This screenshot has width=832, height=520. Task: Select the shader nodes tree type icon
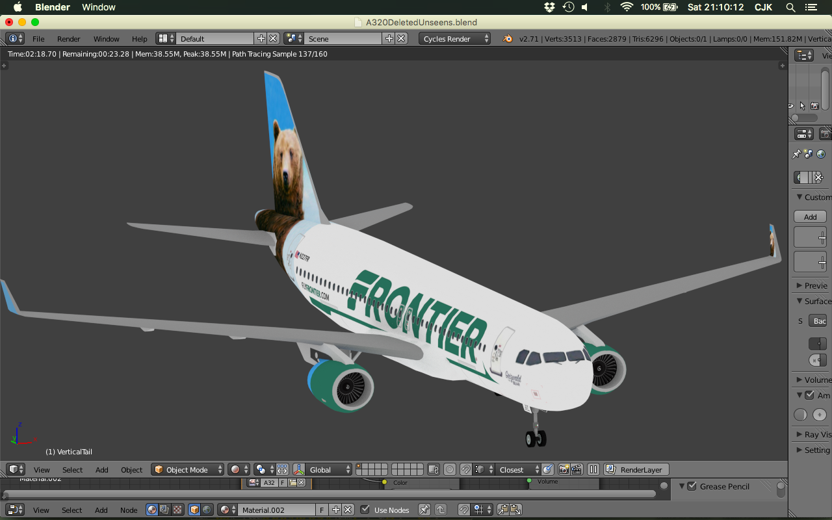tap(151, 510)
